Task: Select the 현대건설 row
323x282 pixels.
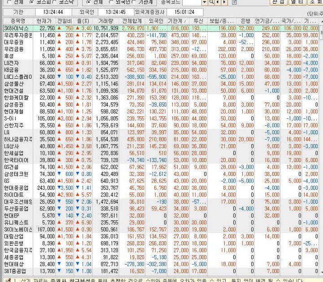Action: point(161,91)
